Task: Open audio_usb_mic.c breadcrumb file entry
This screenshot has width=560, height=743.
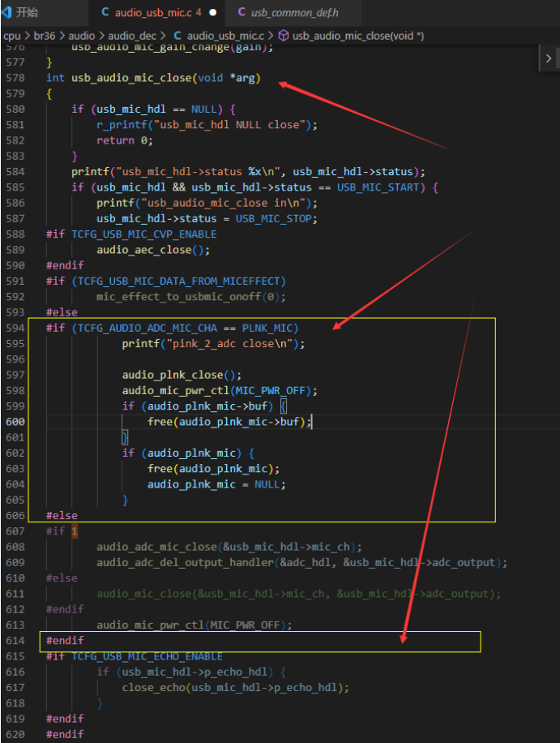Action: click(225, 36)
